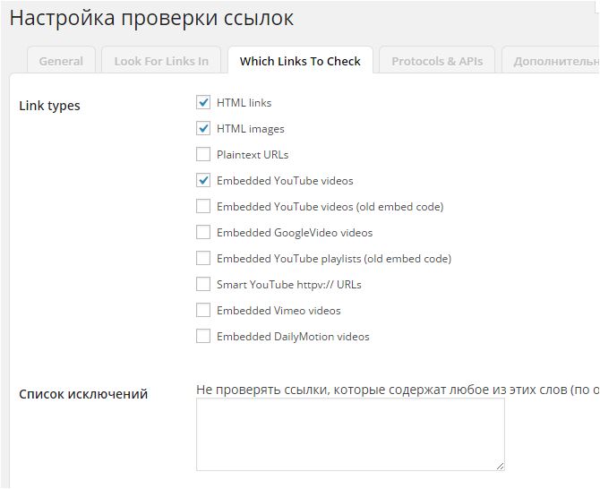Check Smart YouTube httpv:// URLs box
The image size is (600, 489).
203,285
